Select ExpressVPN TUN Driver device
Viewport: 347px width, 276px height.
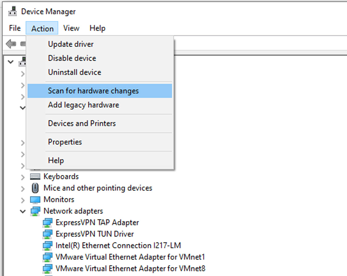[95, 234]
